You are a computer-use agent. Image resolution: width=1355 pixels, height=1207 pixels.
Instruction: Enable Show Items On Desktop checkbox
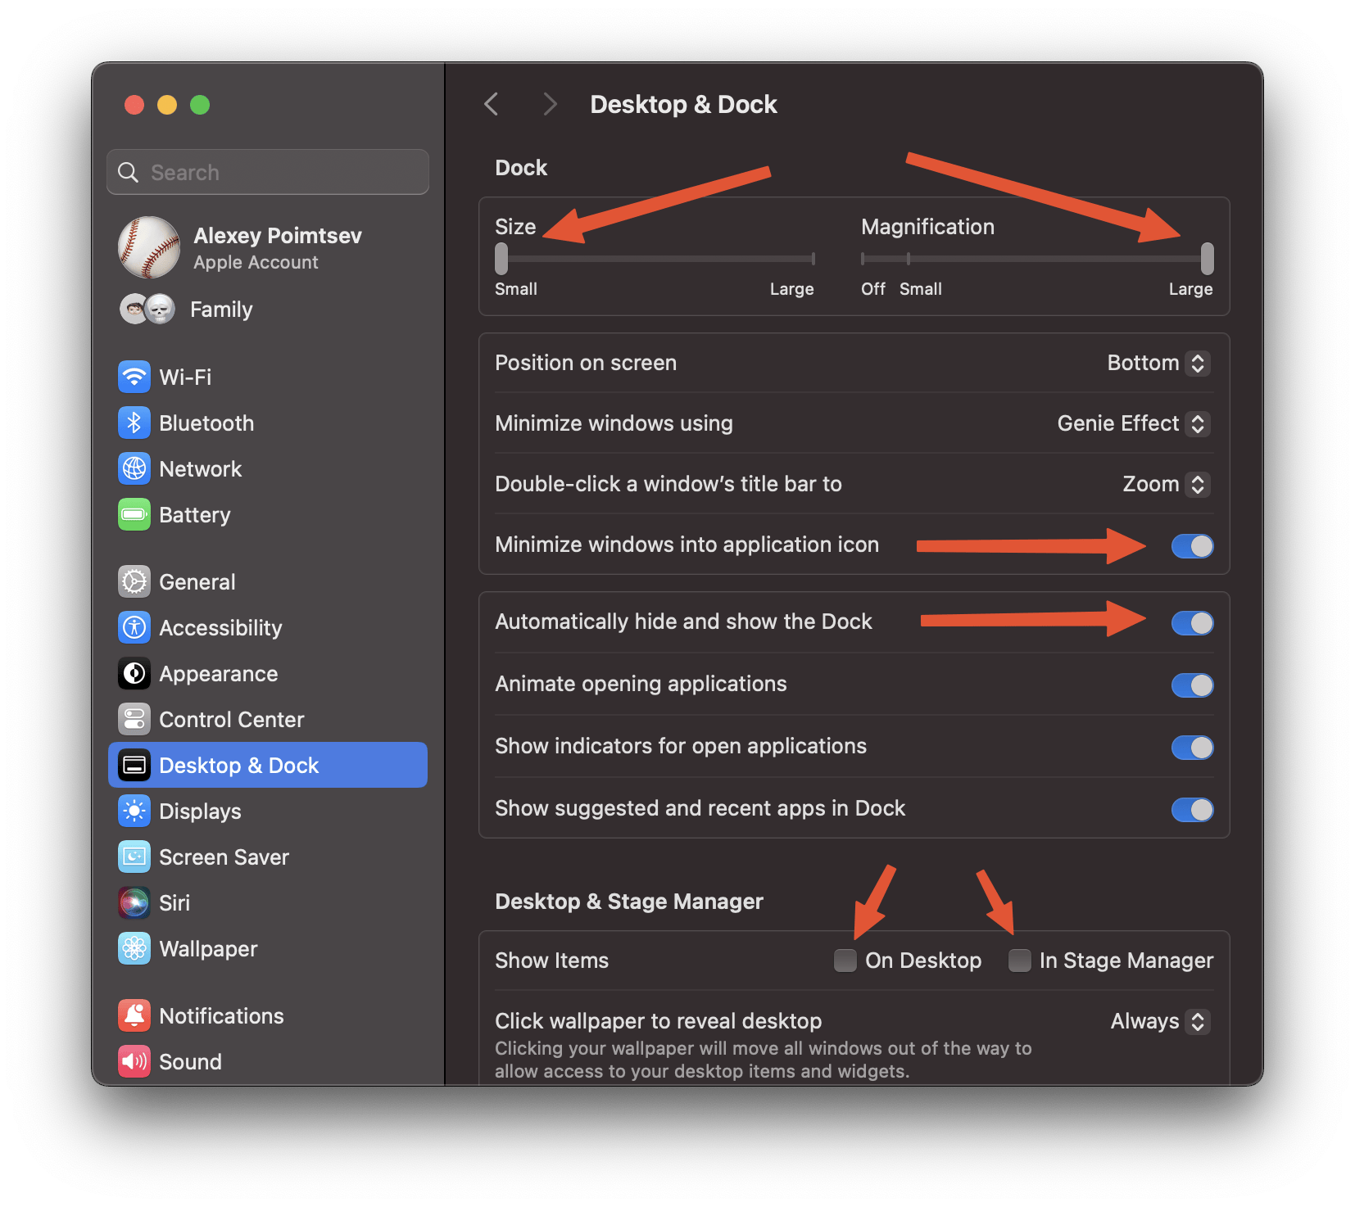(845, 961)
